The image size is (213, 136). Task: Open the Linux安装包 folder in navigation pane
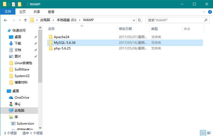tap(23, 63)
